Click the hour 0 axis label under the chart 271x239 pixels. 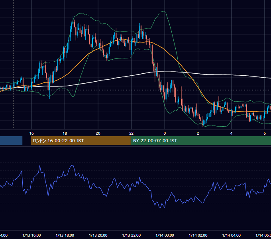(x=165, y=133)
